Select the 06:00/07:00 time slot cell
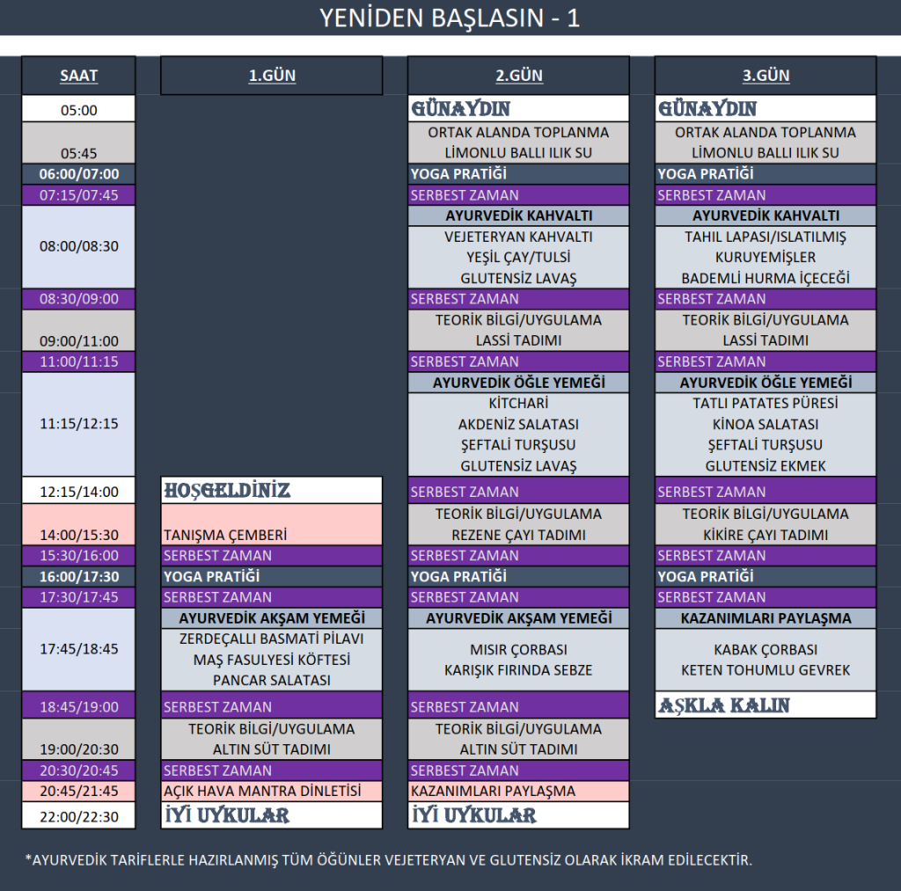Viewport: 901px width, 891px height. 78,174
